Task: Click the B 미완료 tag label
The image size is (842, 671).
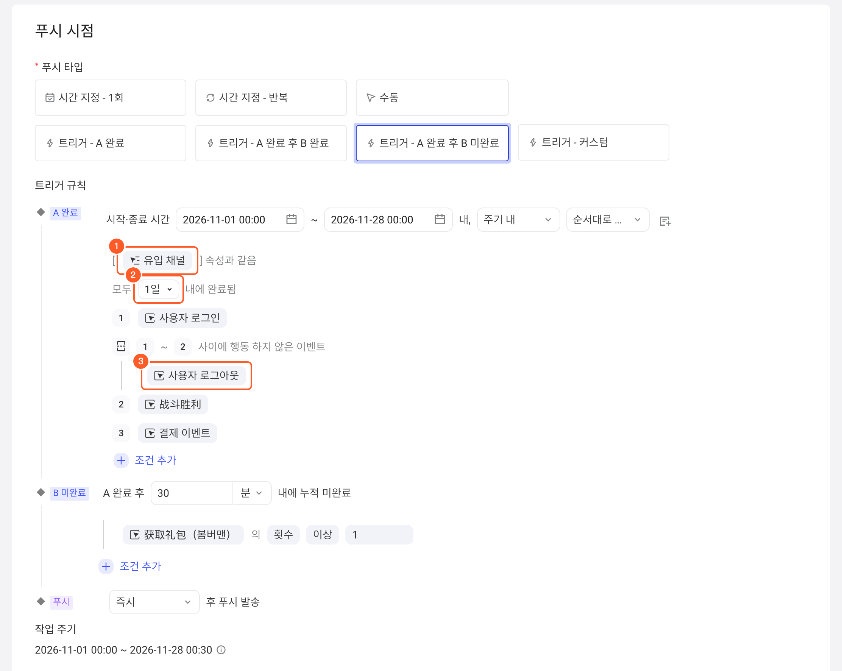Action: pyautogui.click(x=70, y=493)
